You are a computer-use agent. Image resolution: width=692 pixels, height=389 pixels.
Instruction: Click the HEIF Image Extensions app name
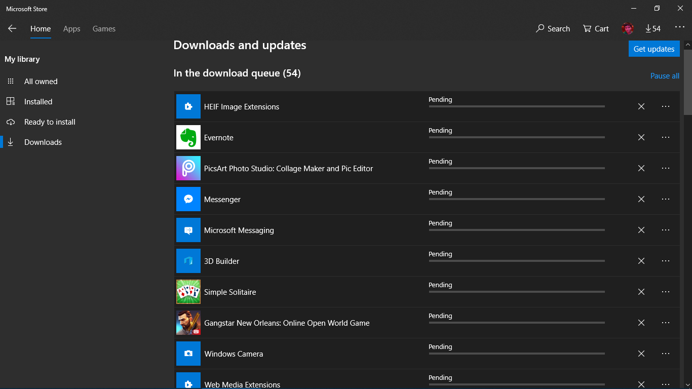[x=242, y=107]
